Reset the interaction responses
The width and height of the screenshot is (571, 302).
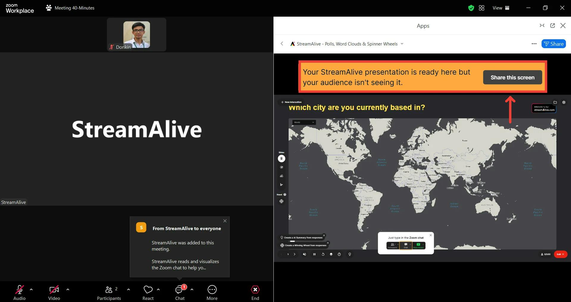coord(323,254)
